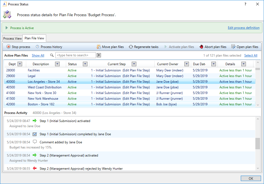Click the Show All link

click(38, 55)
